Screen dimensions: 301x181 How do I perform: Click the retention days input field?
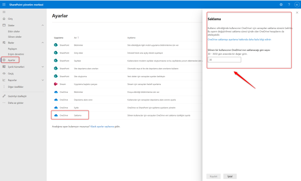pyautogui.click(x=224, y=60)
